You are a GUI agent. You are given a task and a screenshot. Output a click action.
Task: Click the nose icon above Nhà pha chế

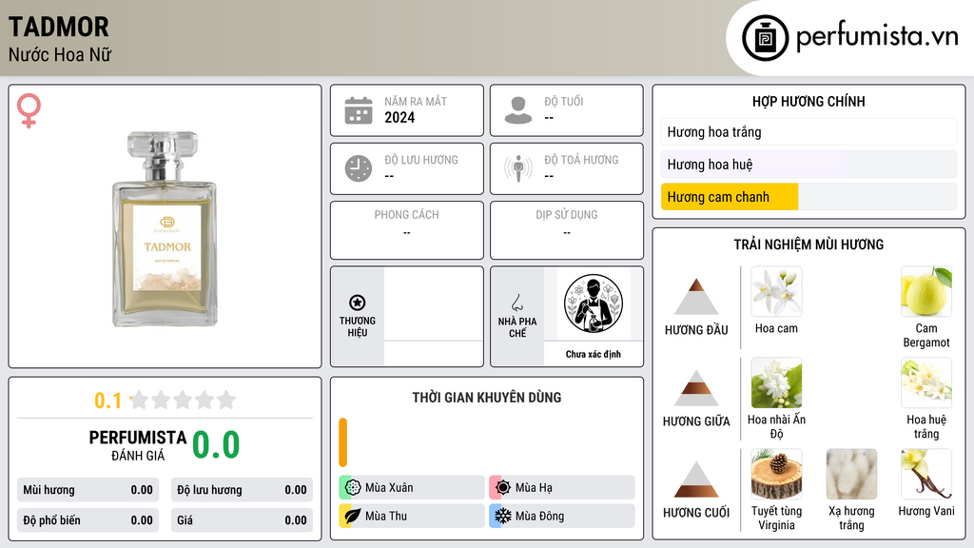[x=516, y=303]
